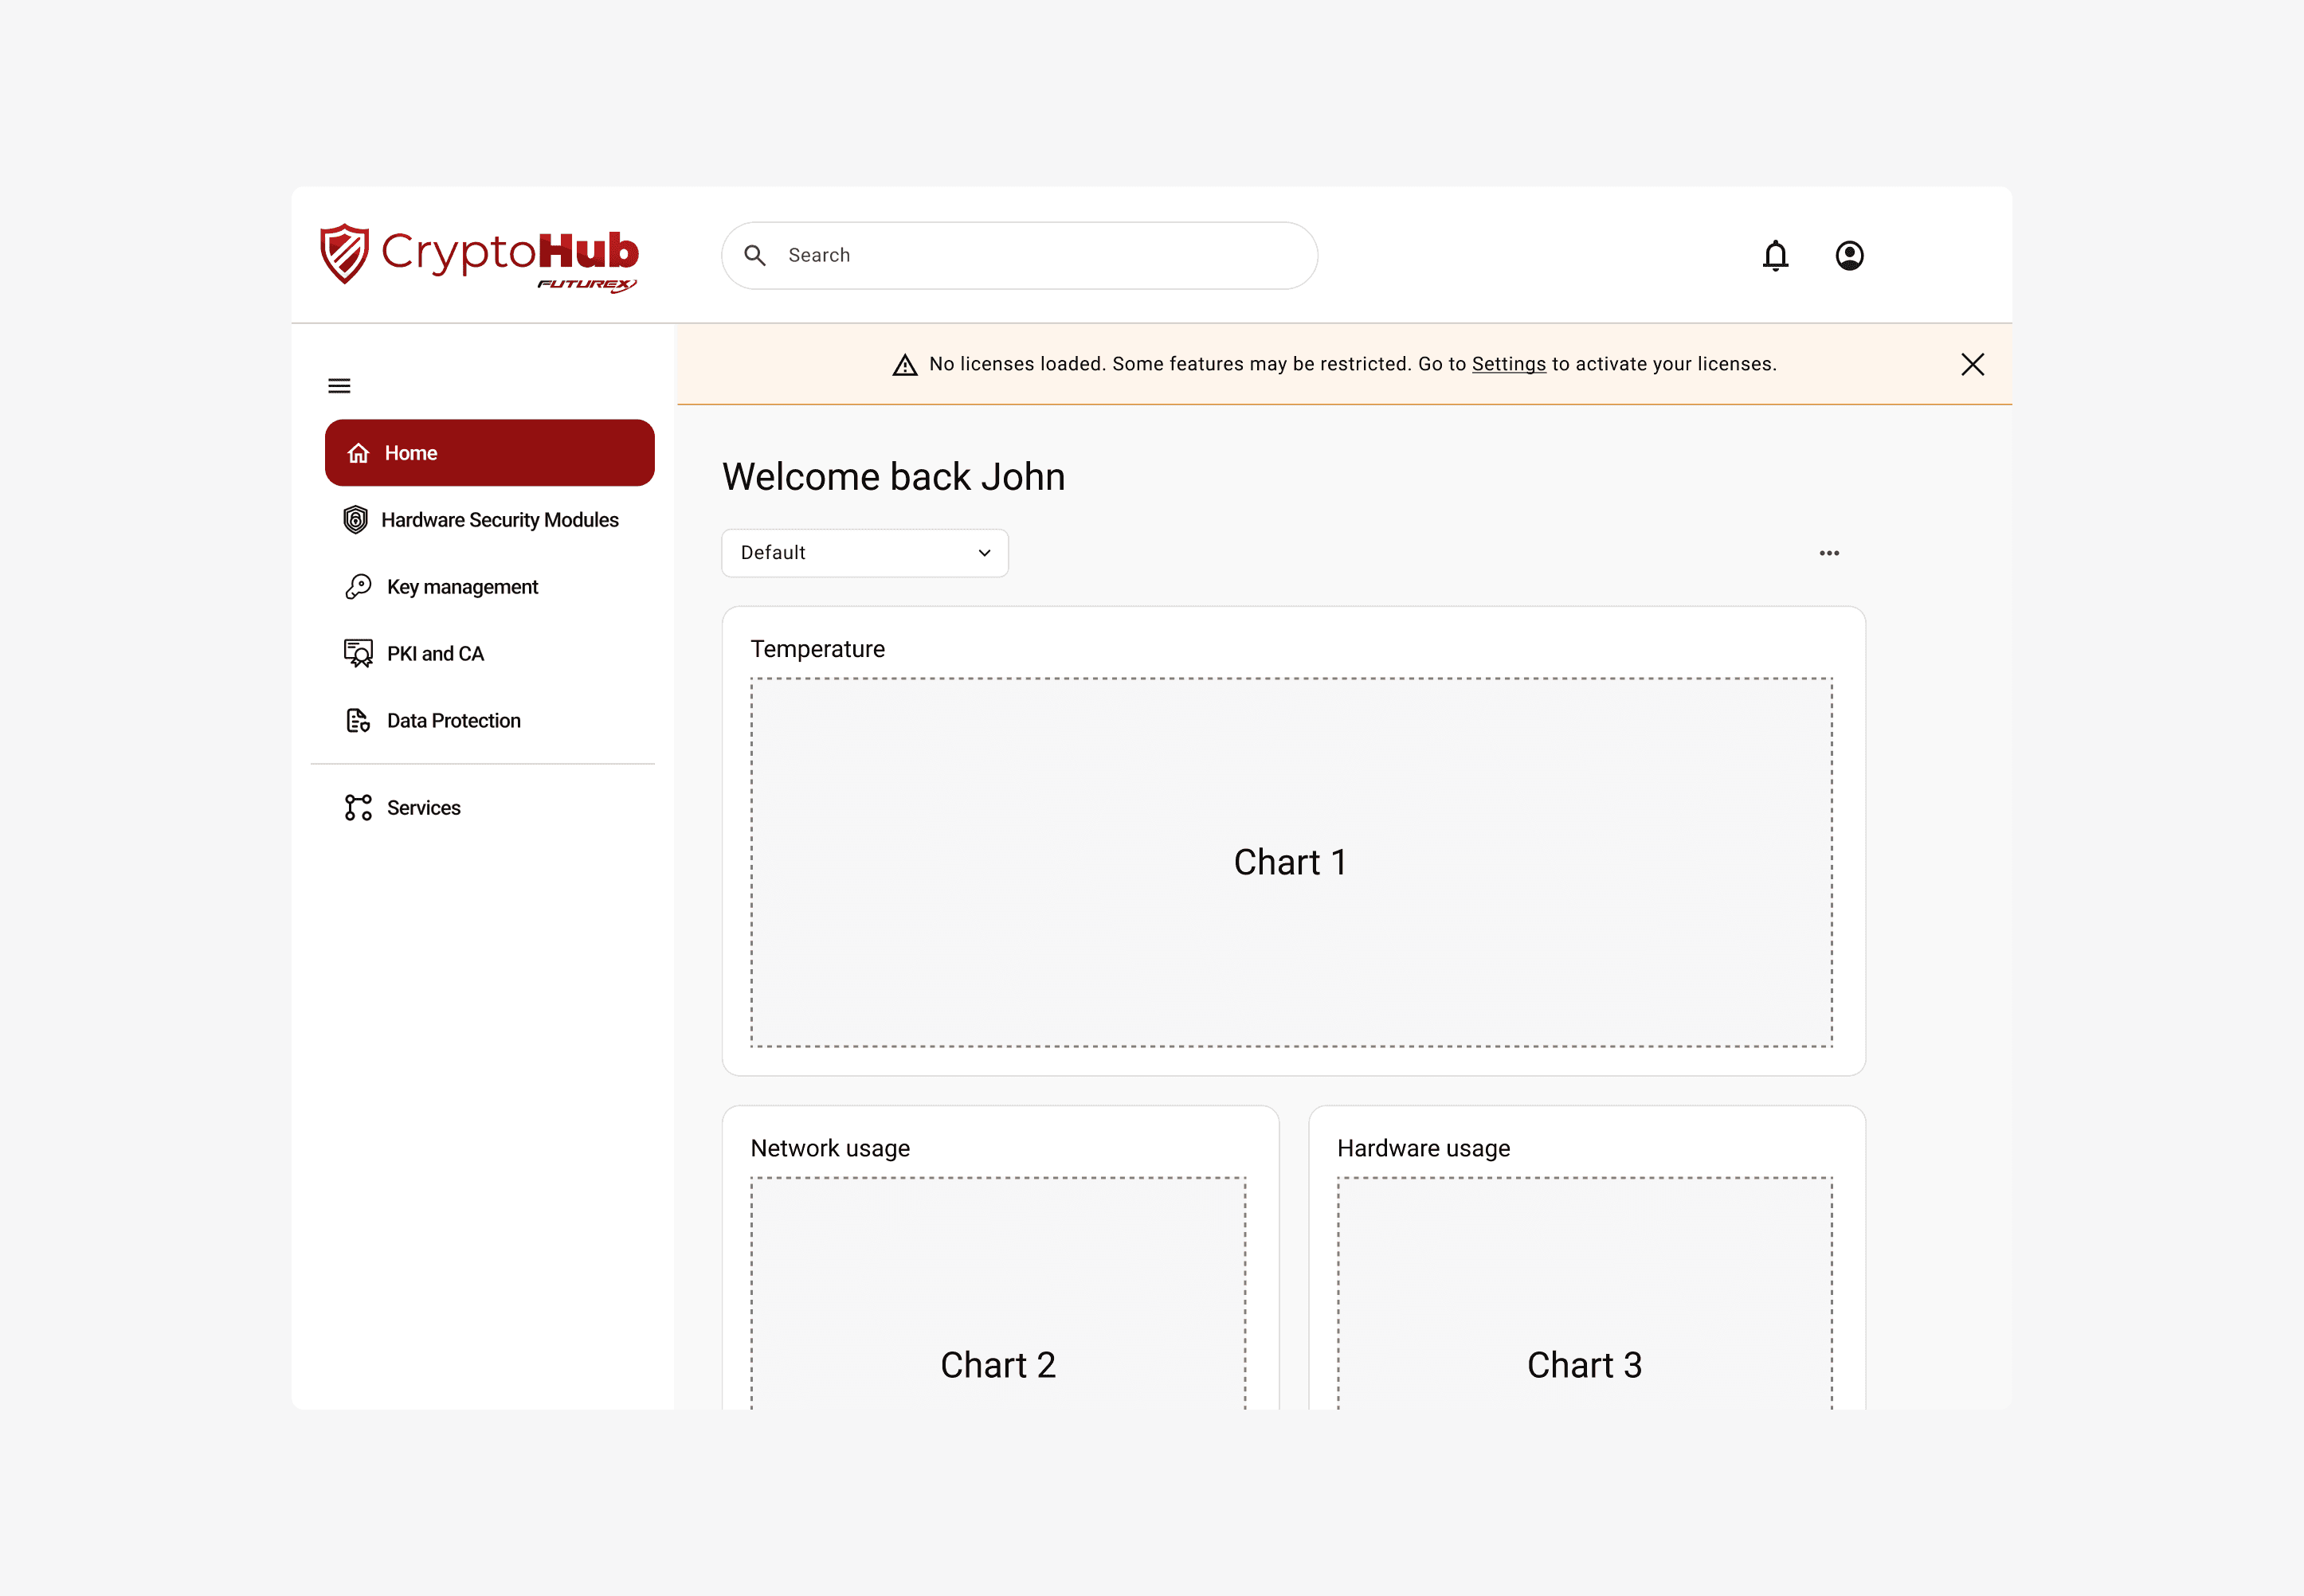Select the Chart 3 placeholder
The height and width of the screenshot is (1596, 2304).
1585,1293
